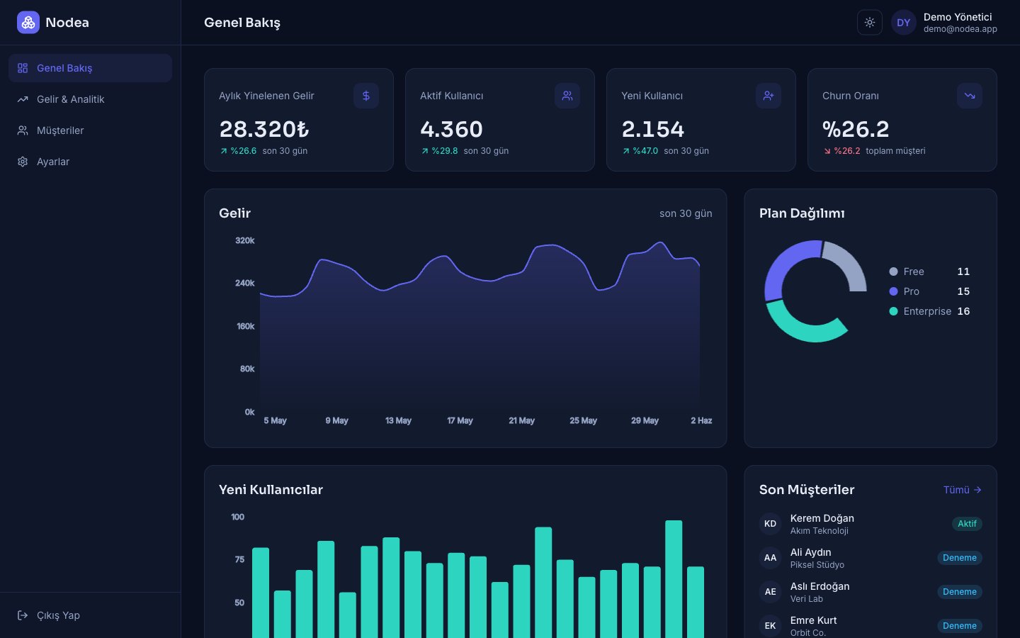Click the Nodea logo icon
Viewport: 1020px width, 638px height.
pos(28,23)
